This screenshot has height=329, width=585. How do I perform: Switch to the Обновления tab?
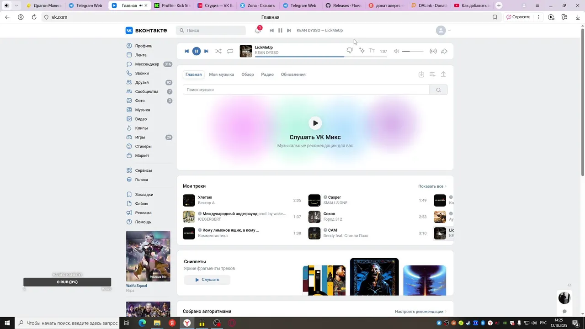(293, 74)
